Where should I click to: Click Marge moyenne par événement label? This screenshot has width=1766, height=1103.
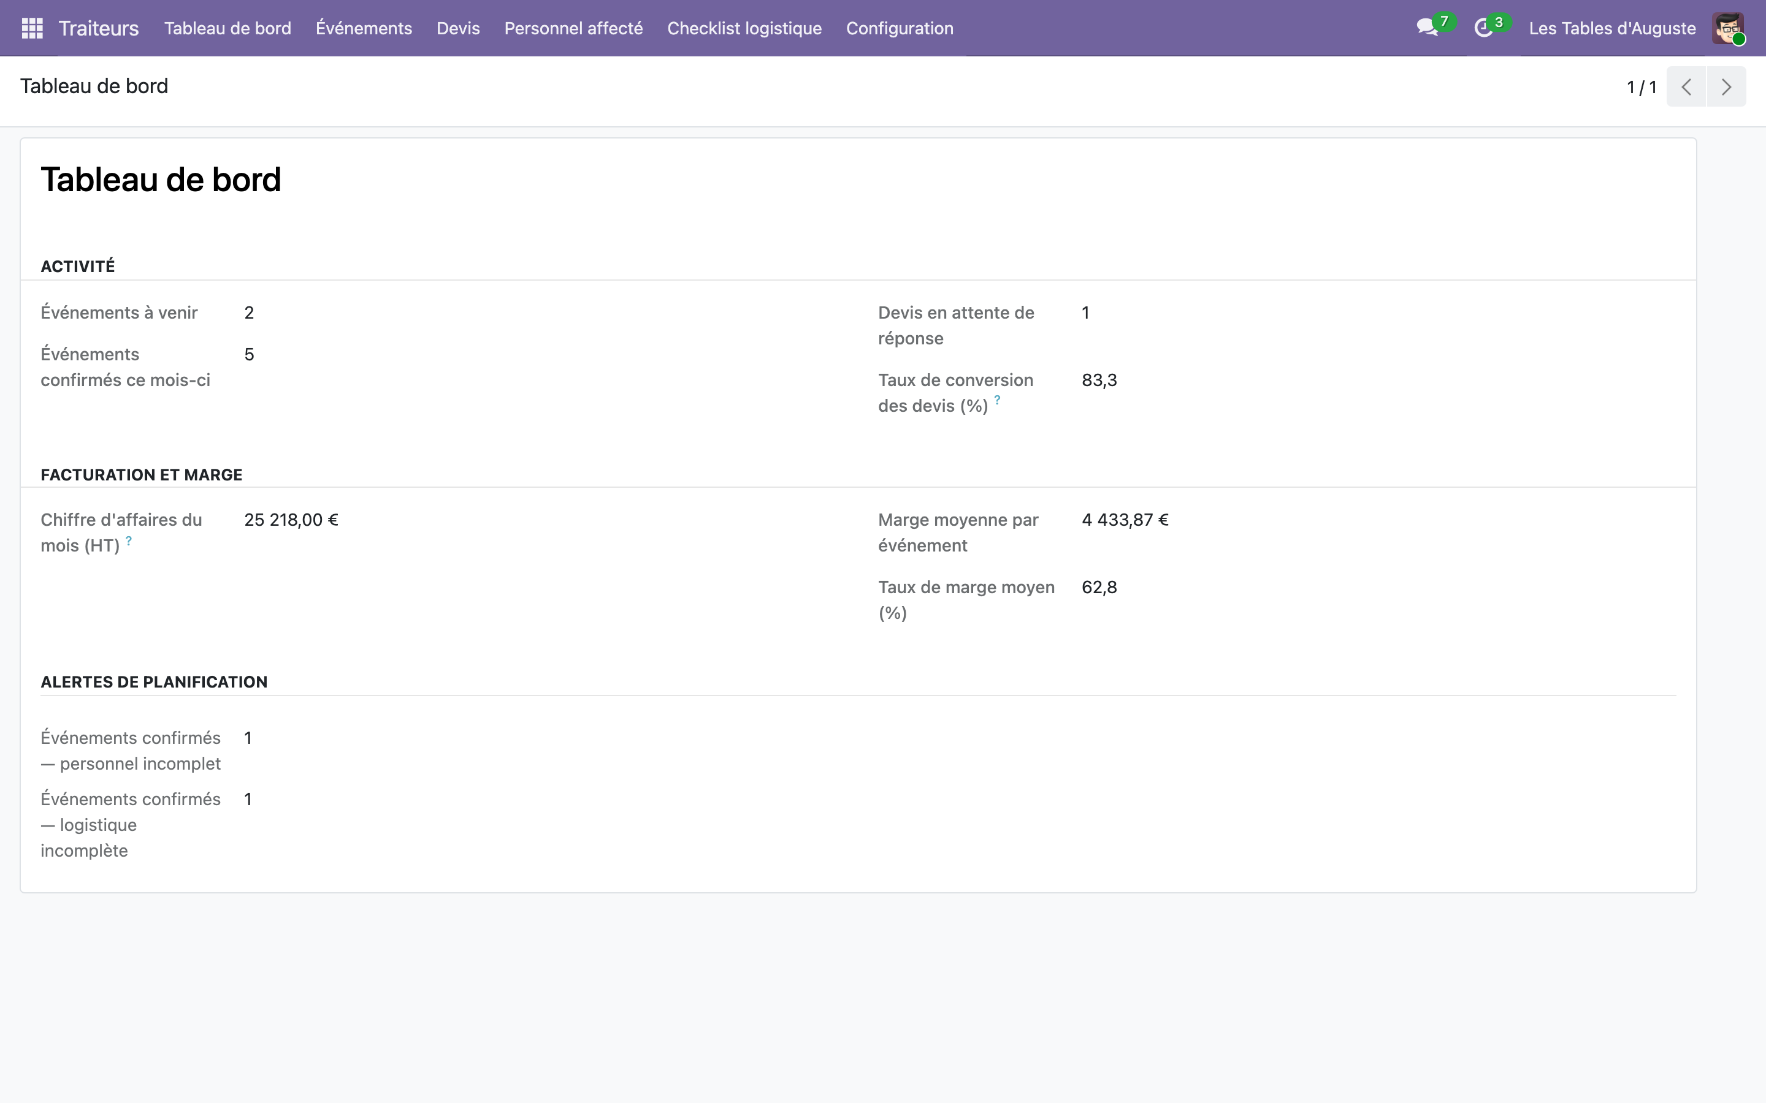[x=958, y=533]
